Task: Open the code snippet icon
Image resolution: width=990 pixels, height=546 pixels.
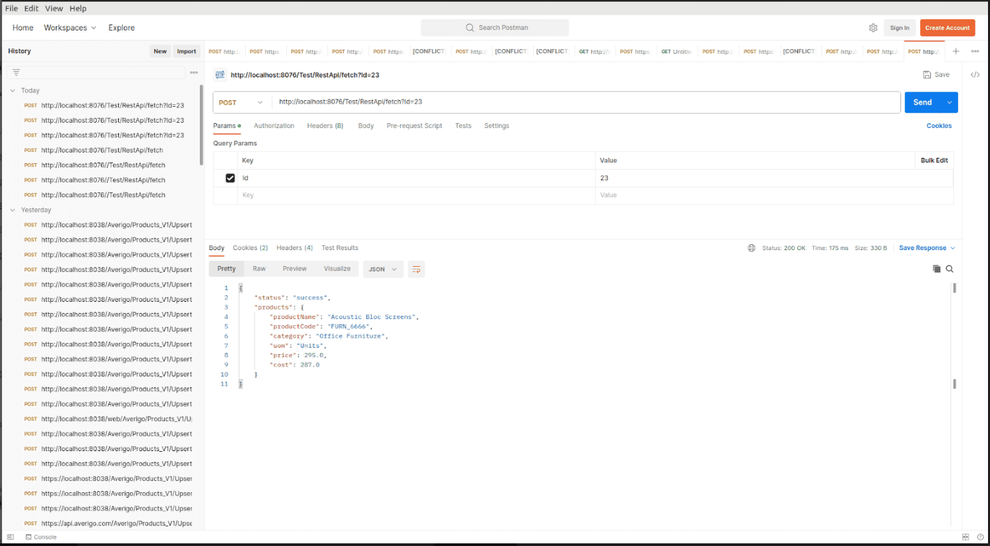Action: click(x=975, y=74)
